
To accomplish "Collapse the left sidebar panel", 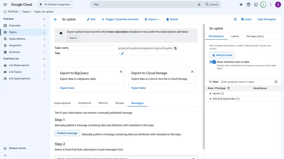I will (5, 155).
